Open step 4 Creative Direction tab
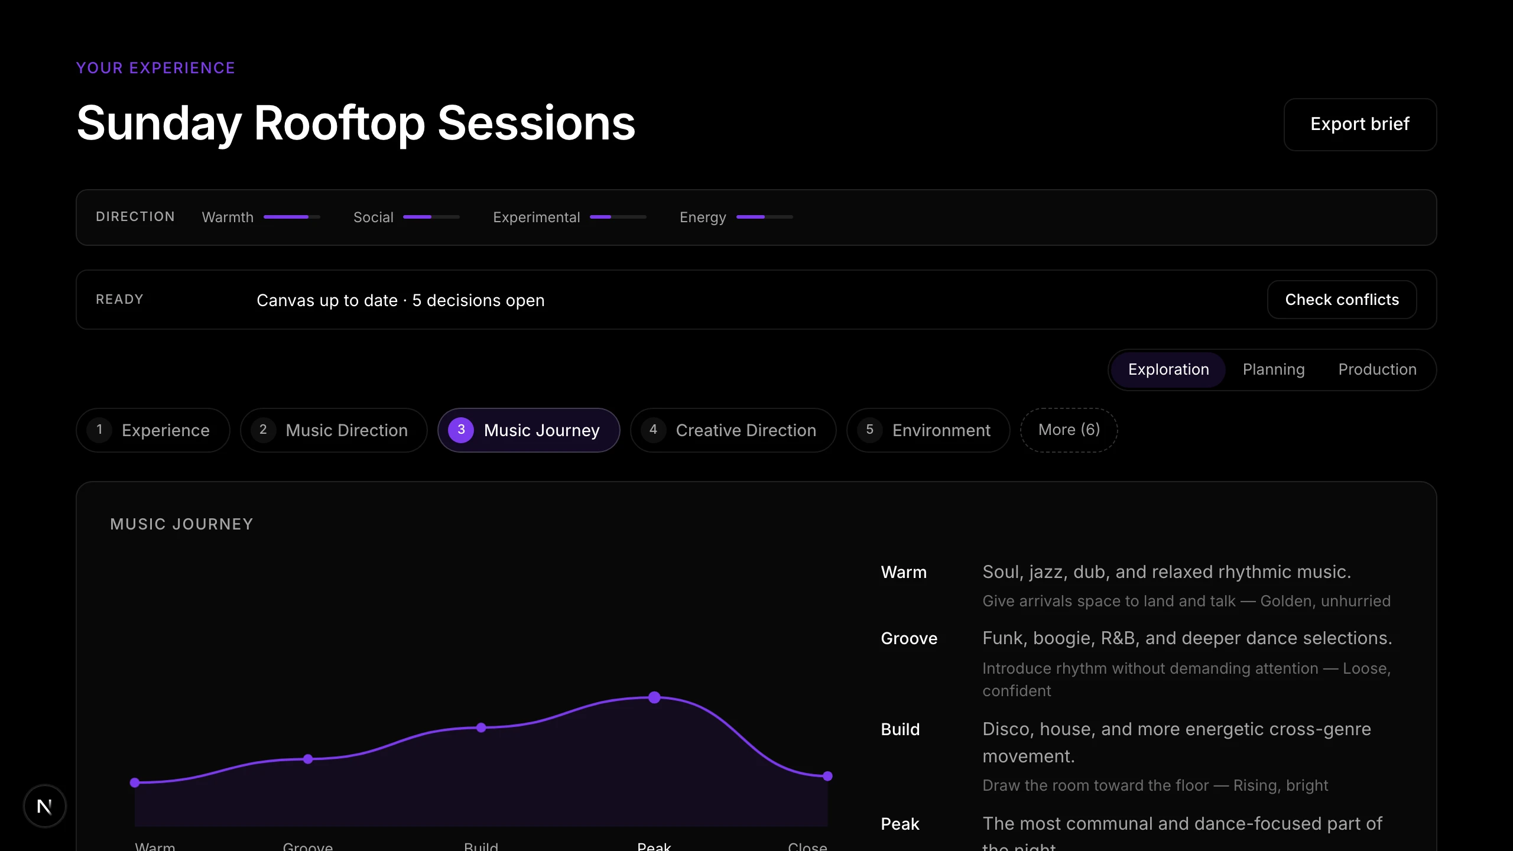1513x851 pixels. [733, 430]
